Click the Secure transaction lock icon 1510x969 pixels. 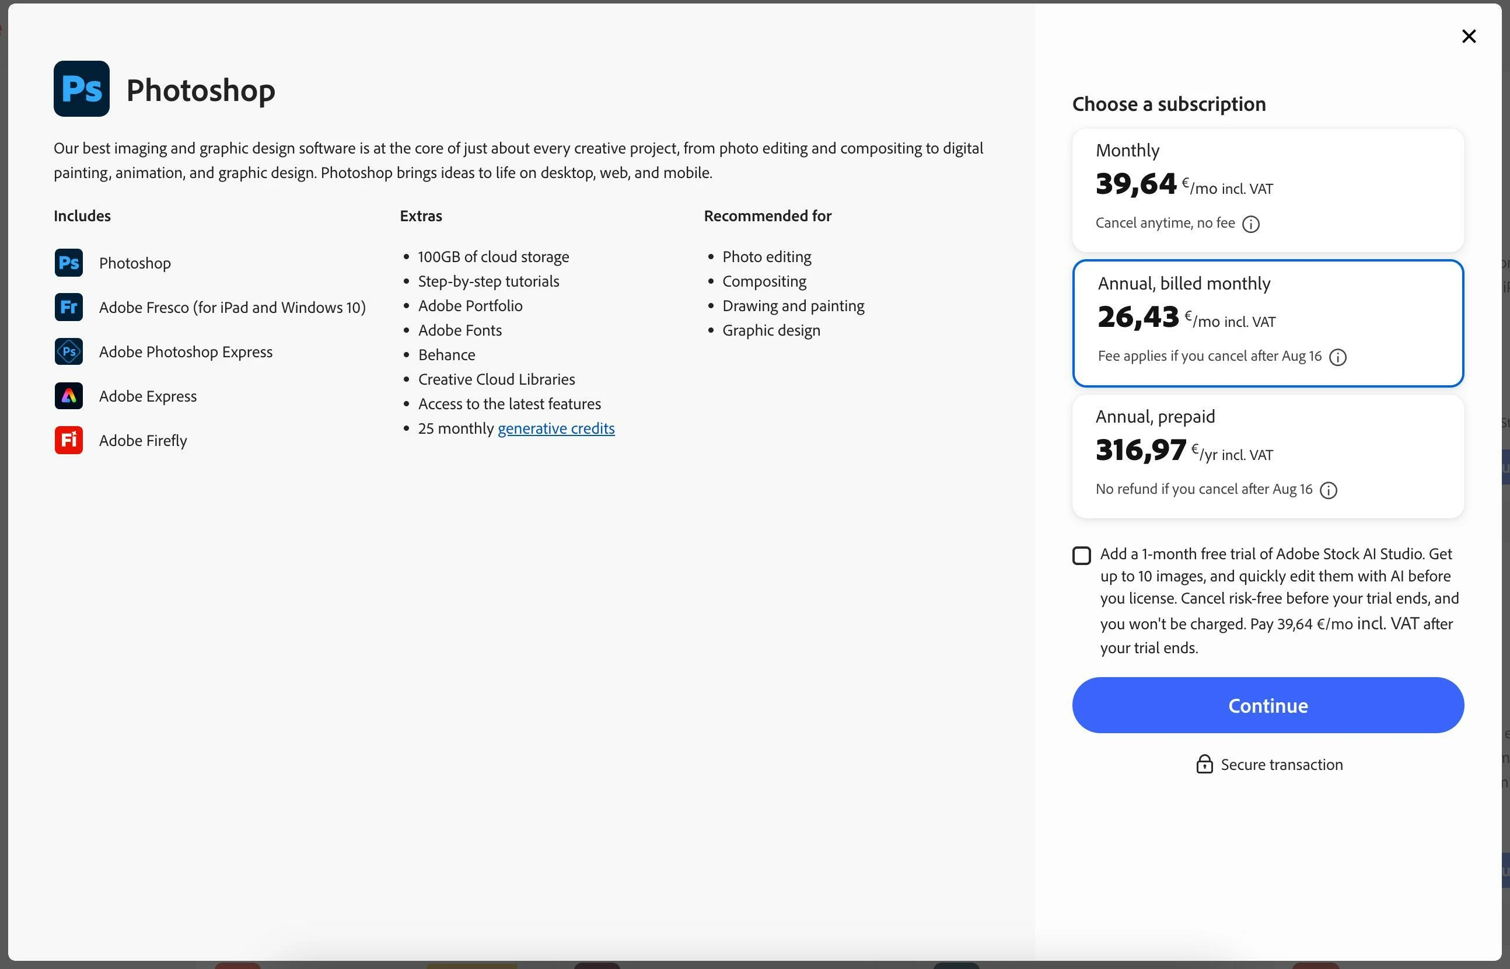(x=1204, y=764)
